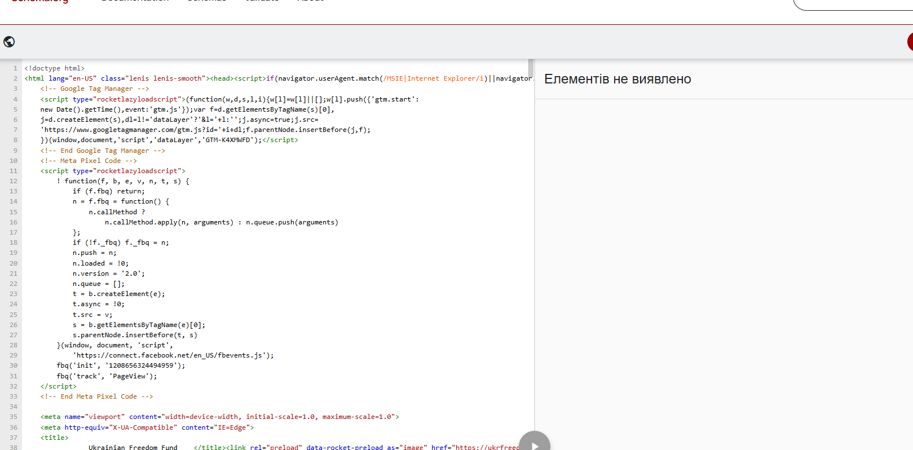
Task: Click line number 17 in the gutter
Action: point(14,232)
